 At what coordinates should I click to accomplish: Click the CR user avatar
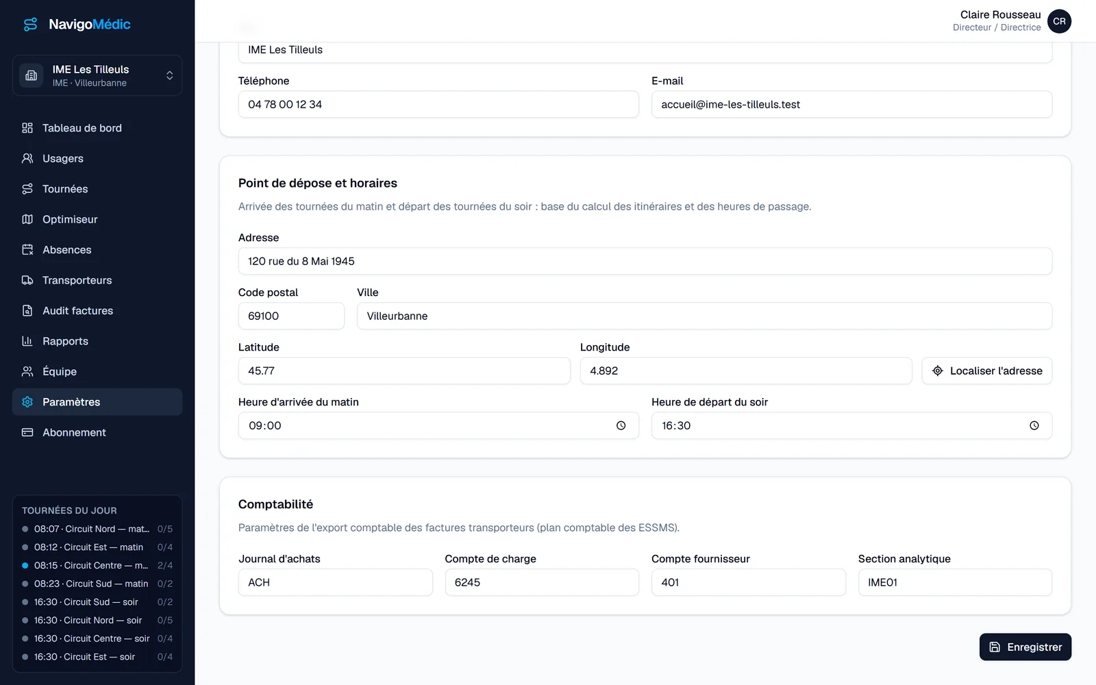tap(1059, 21)
